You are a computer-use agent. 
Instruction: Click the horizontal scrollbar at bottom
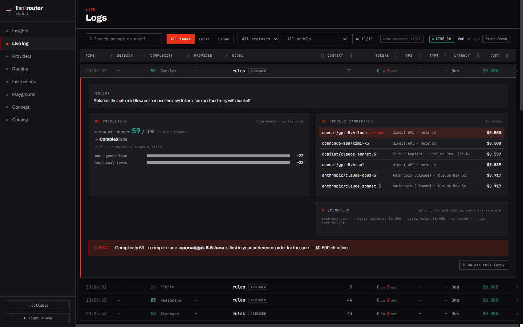298,326
